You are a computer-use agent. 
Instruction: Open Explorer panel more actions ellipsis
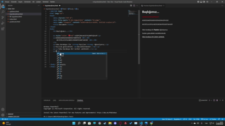click(x=39, y=6)
